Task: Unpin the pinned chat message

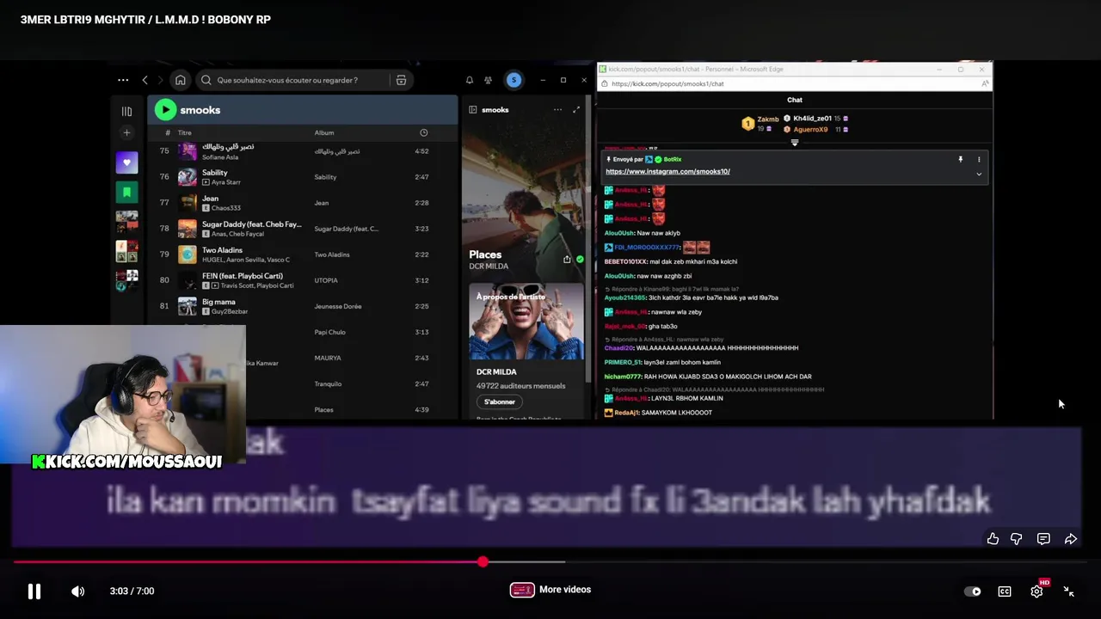Action: pyautogui.click(x=961, y=159)
